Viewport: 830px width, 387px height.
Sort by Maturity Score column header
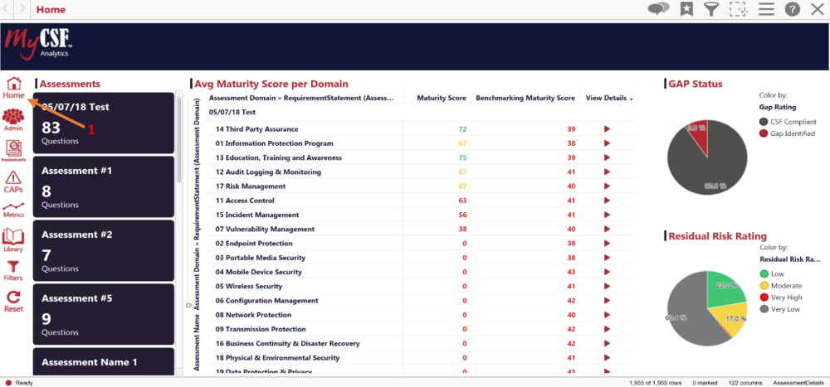click(442, 98)
